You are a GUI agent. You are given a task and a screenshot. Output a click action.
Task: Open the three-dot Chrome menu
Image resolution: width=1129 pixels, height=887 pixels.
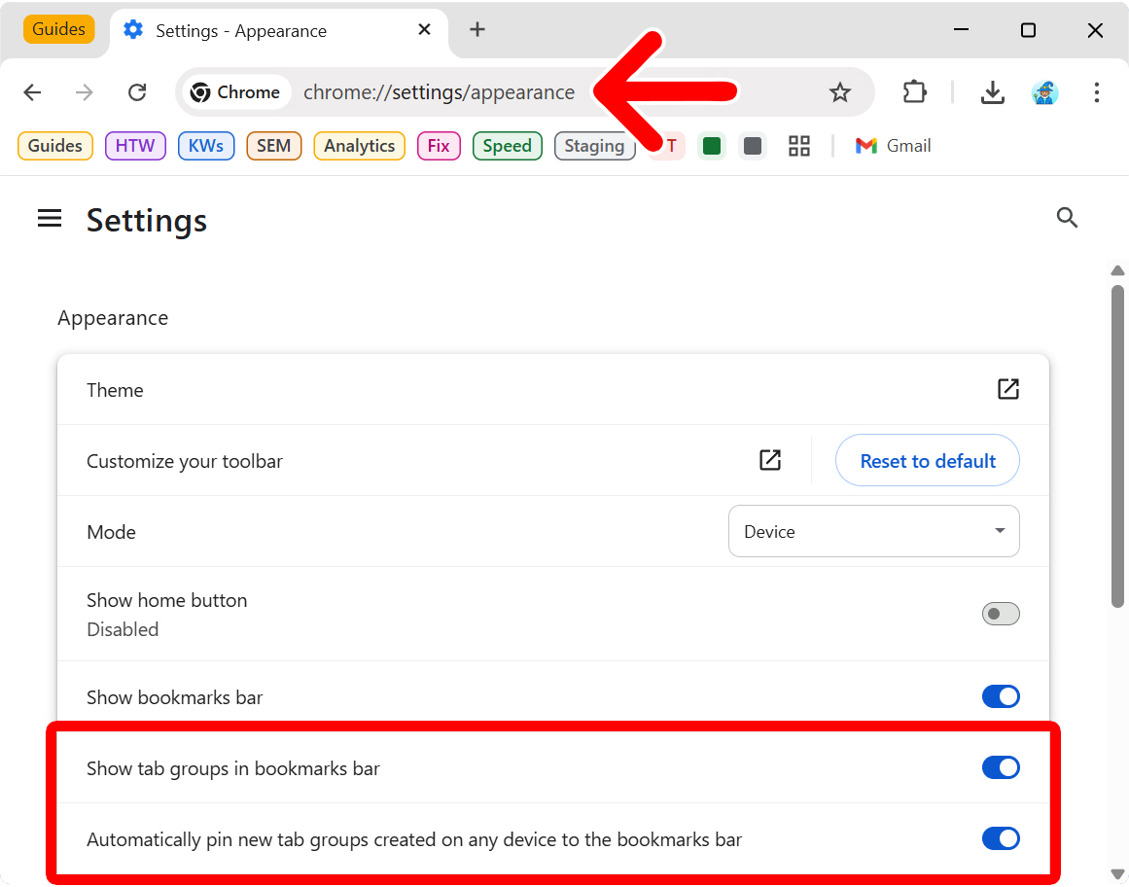click(x=1097, y=91)
